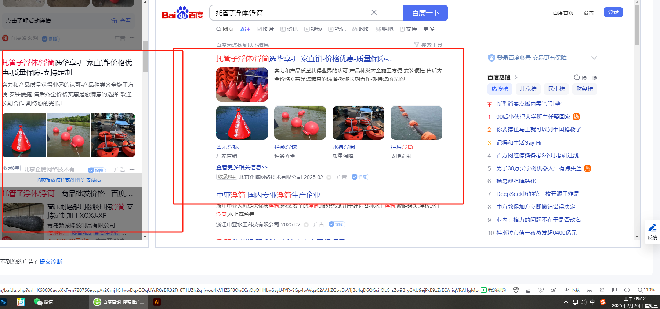Click the browser status bar speaker icon
This screenshot has width=660, height=309.
[627, 290]
